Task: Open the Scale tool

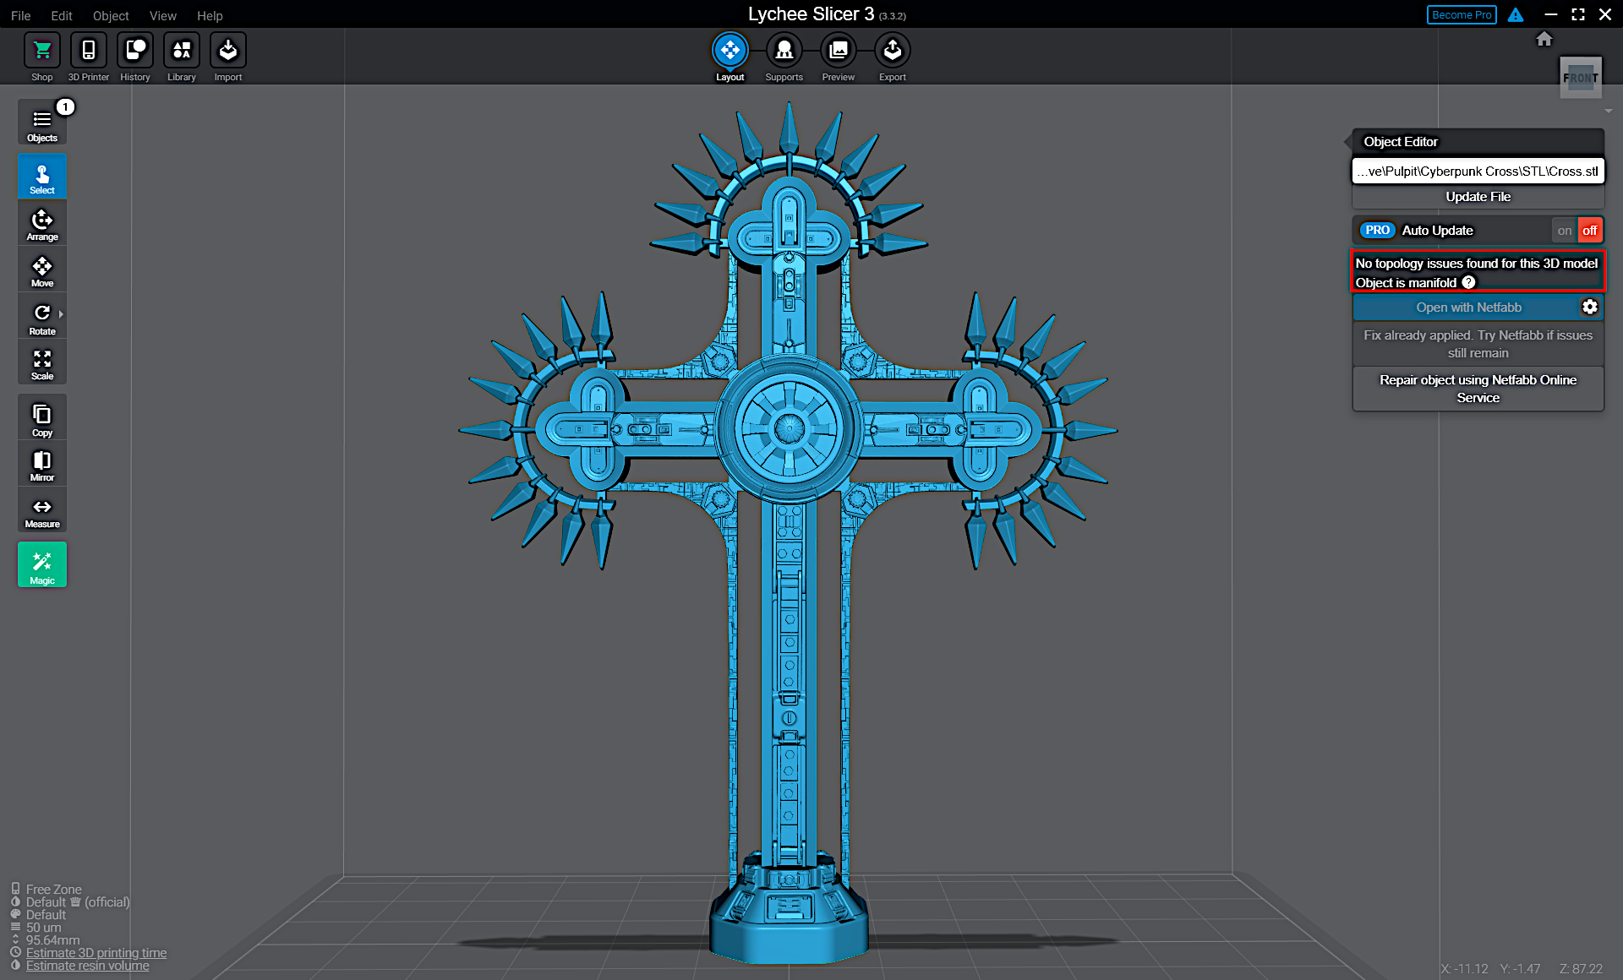Action: coord(41,362)
